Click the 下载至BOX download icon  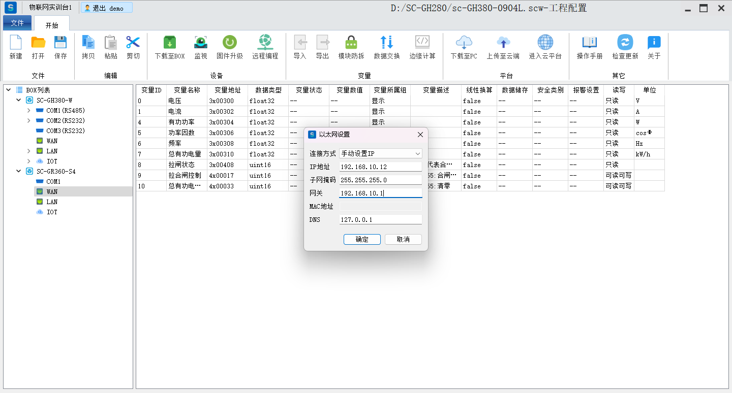click(169, 43)
